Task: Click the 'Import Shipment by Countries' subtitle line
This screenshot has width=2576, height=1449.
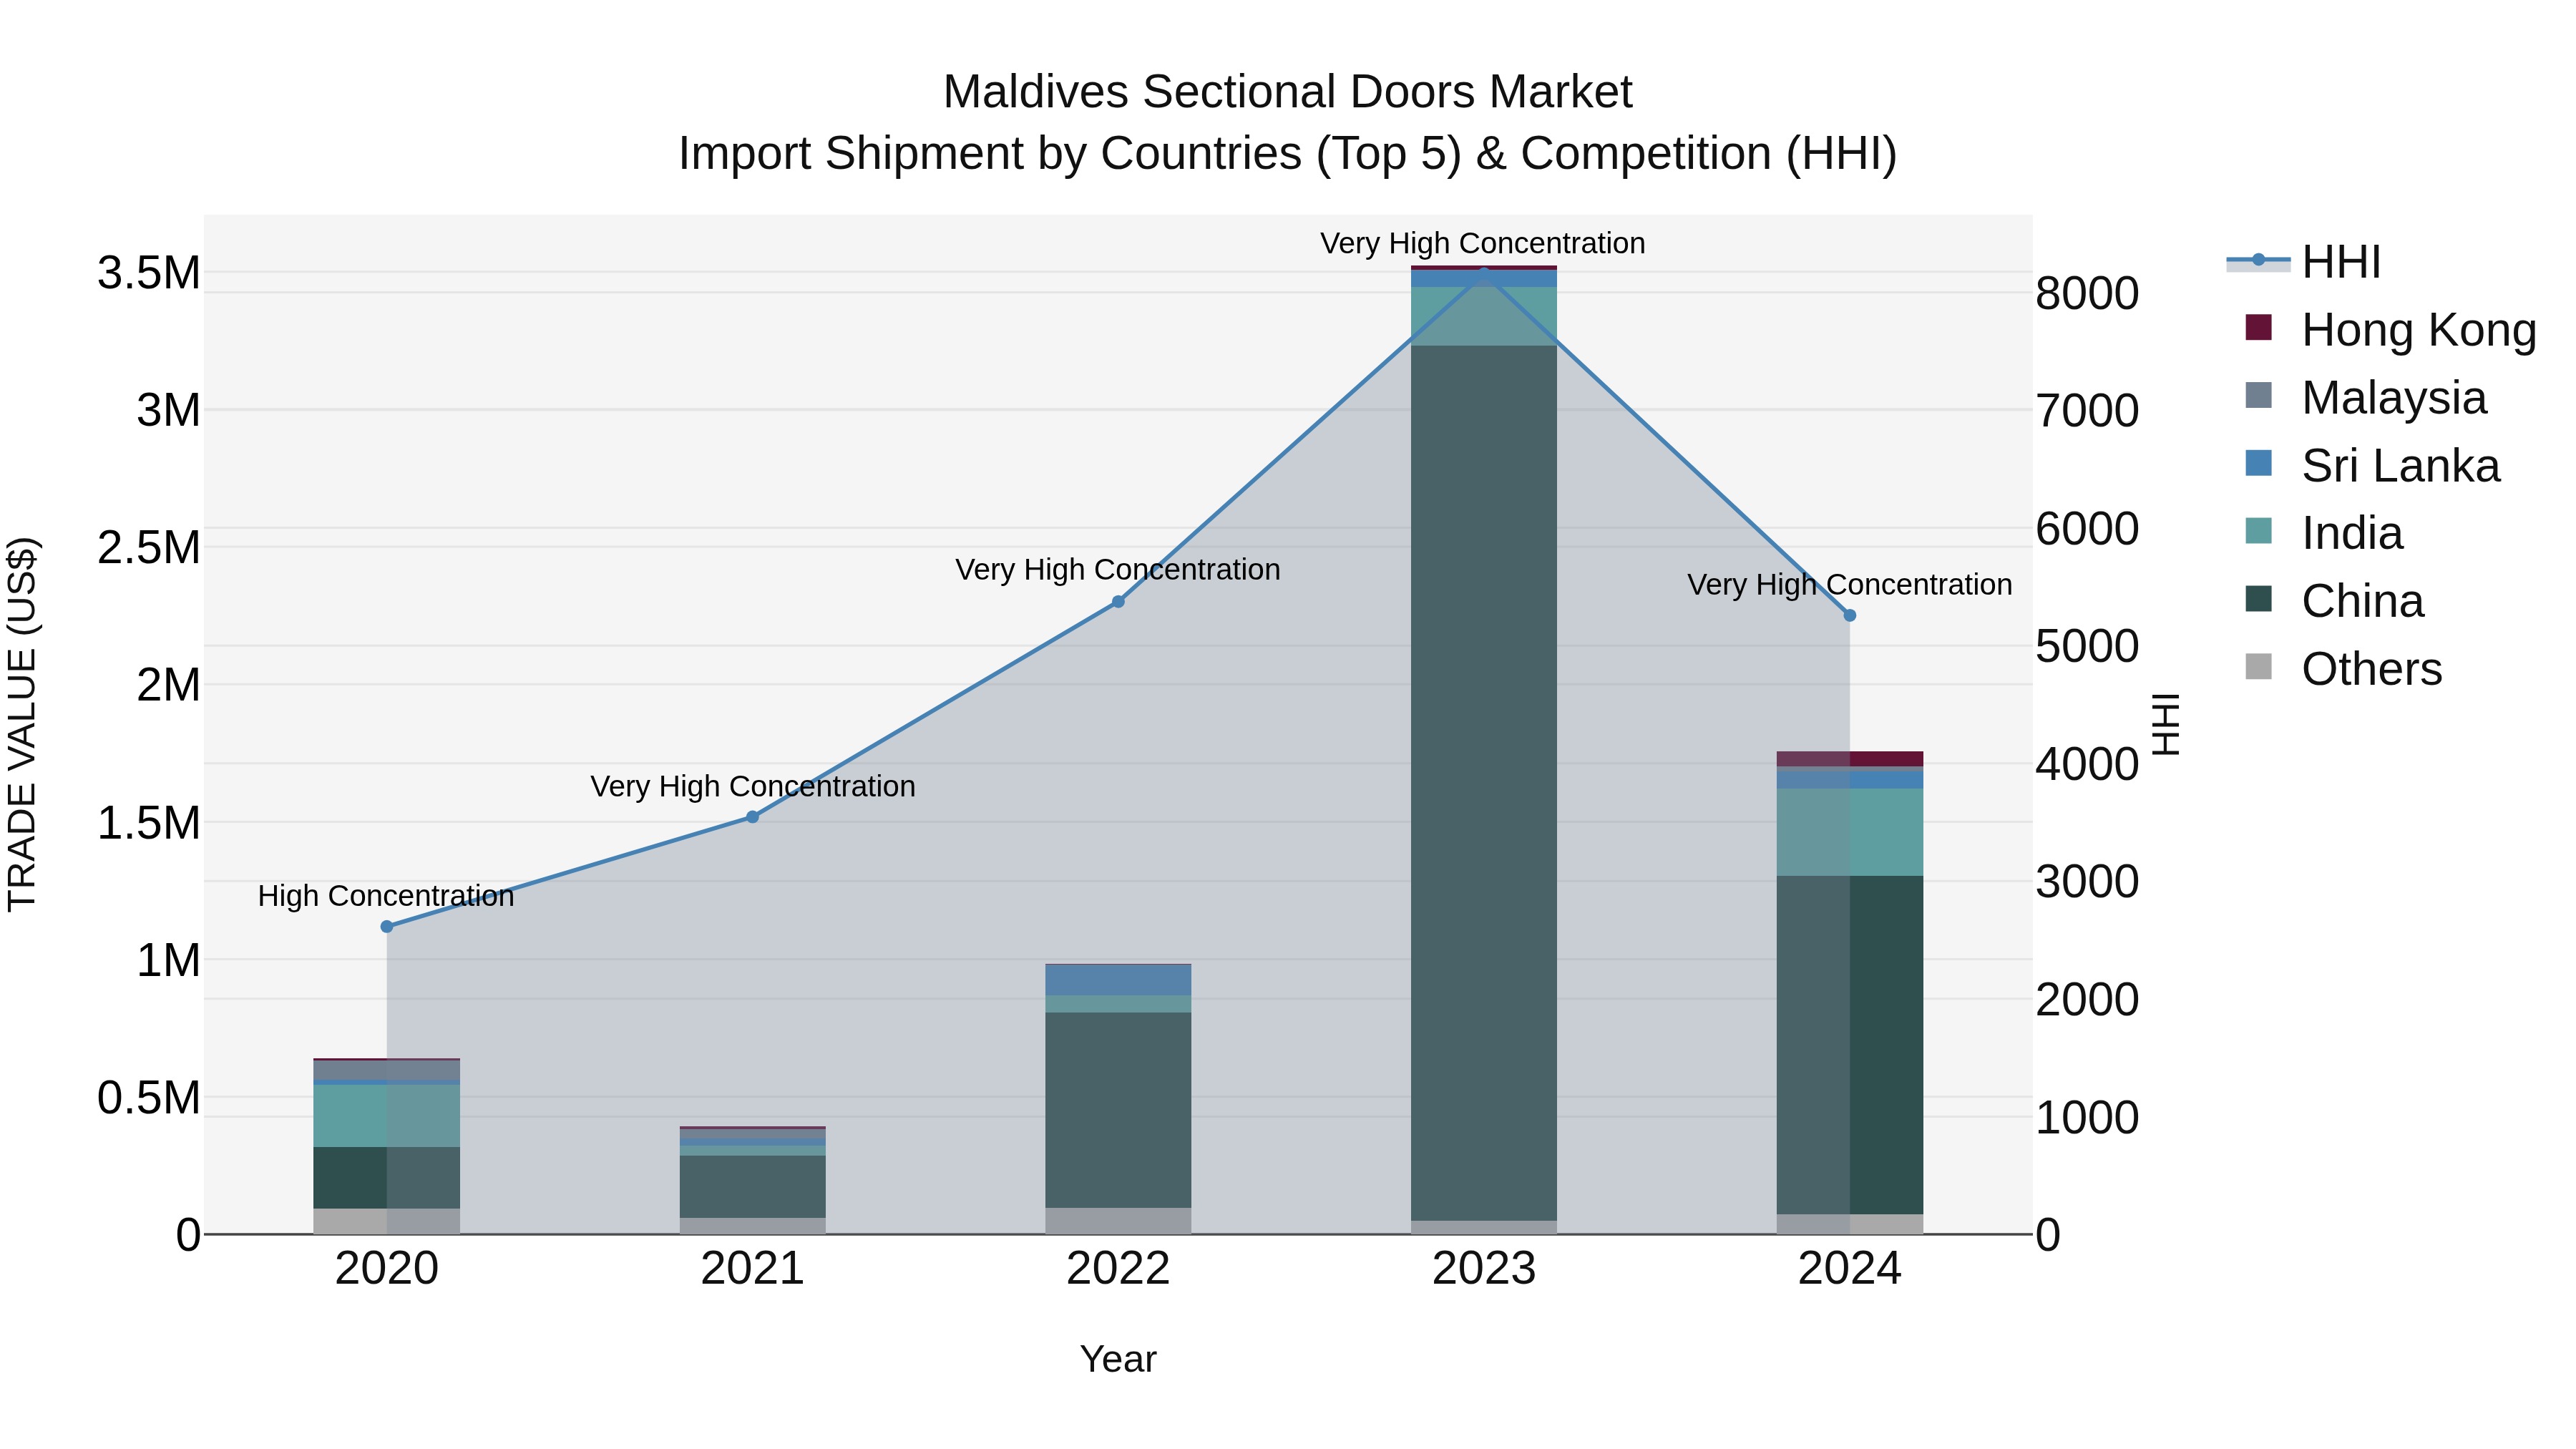Action: click(1288, 154)
